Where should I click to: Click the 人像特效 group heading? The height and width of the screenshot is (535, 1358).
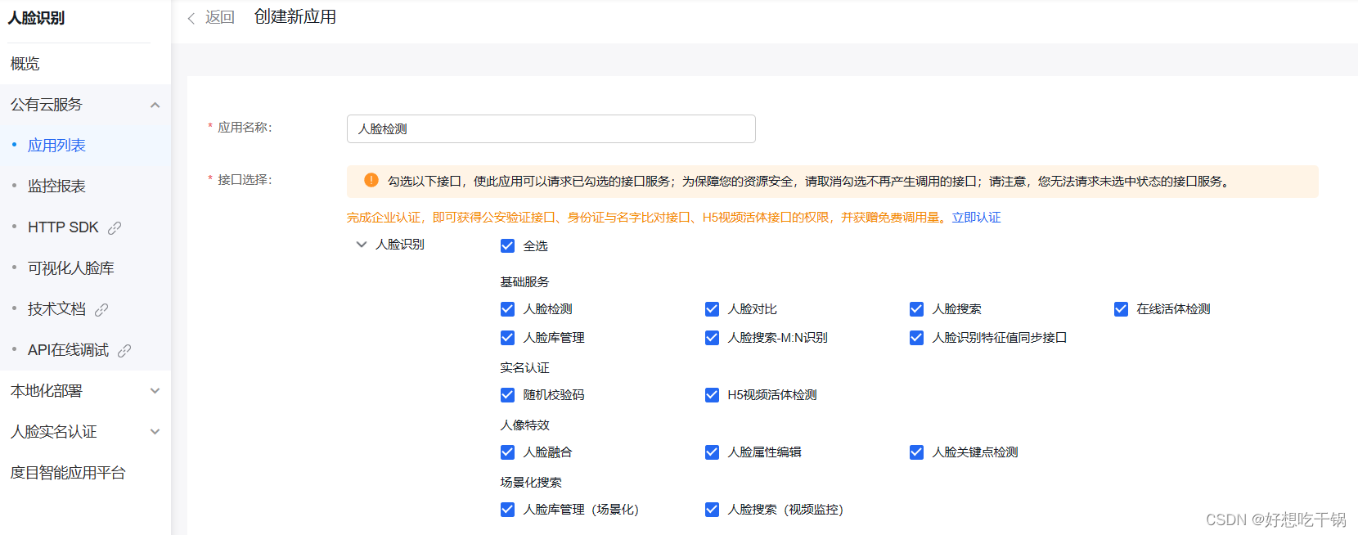(x=524, y=425)
